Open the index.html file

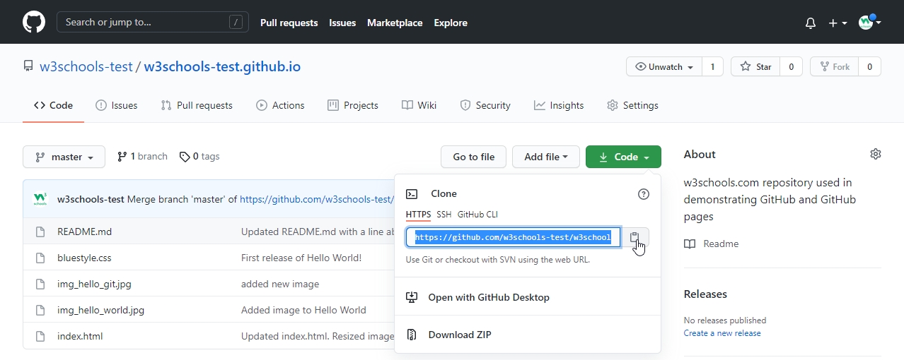point(80,336)
